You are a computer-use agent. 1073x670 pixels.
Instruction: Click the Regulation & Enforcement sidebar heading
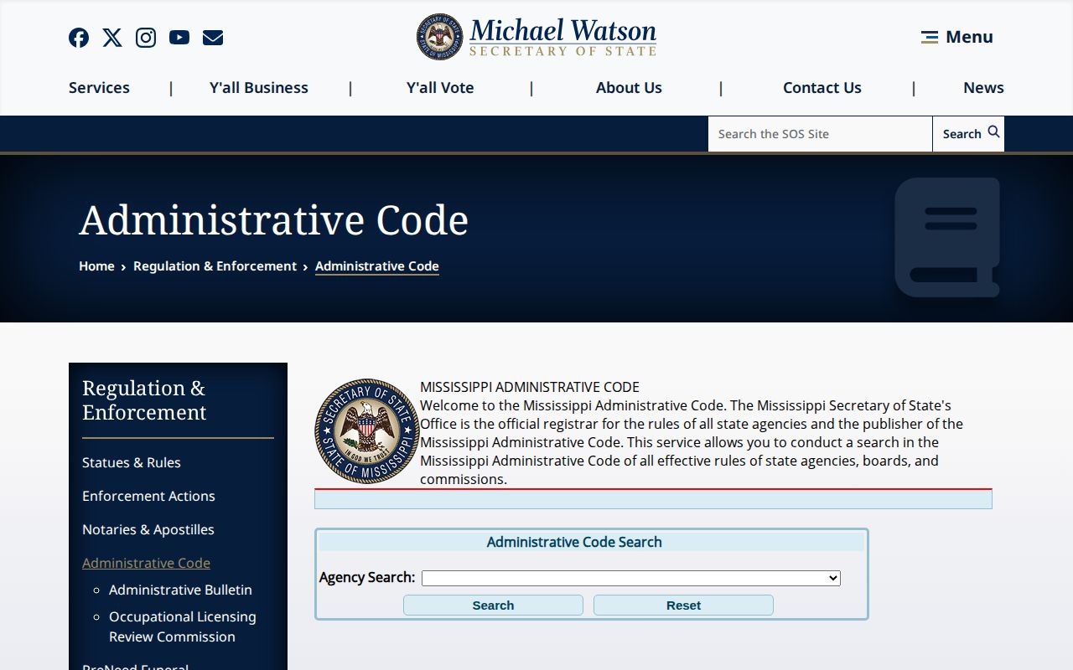143,400
